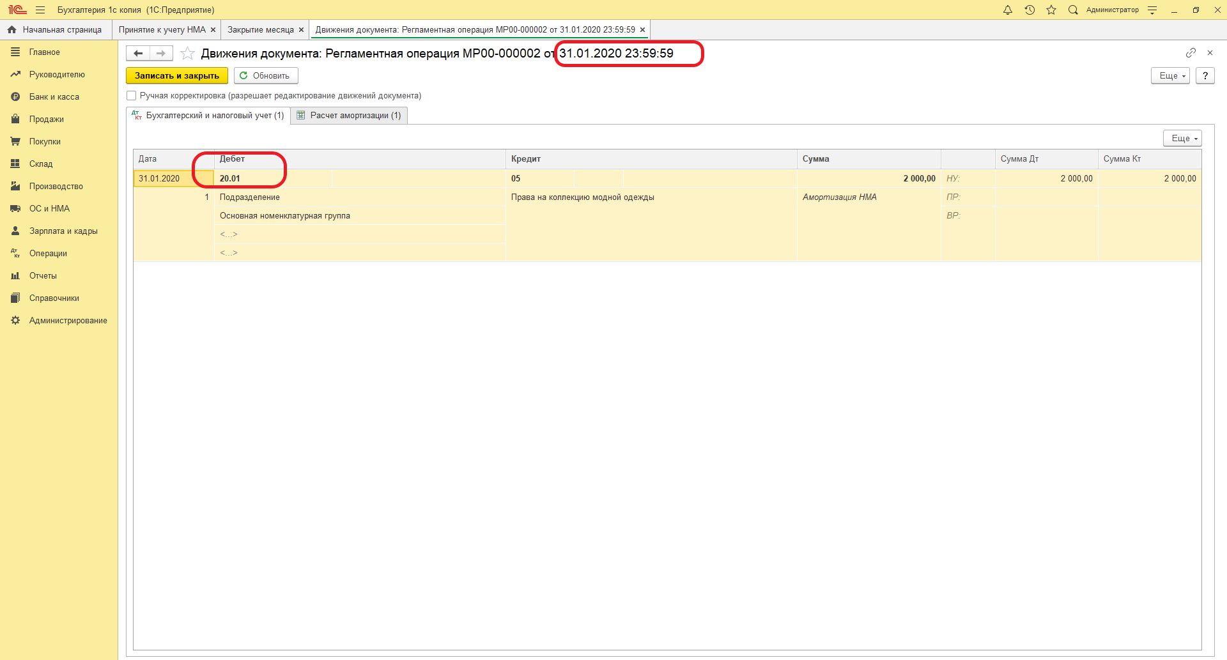Viewport: 1227px width, 660px height.
Task: Open the Закрытие месяца tab
Action: tap(260, 29)
